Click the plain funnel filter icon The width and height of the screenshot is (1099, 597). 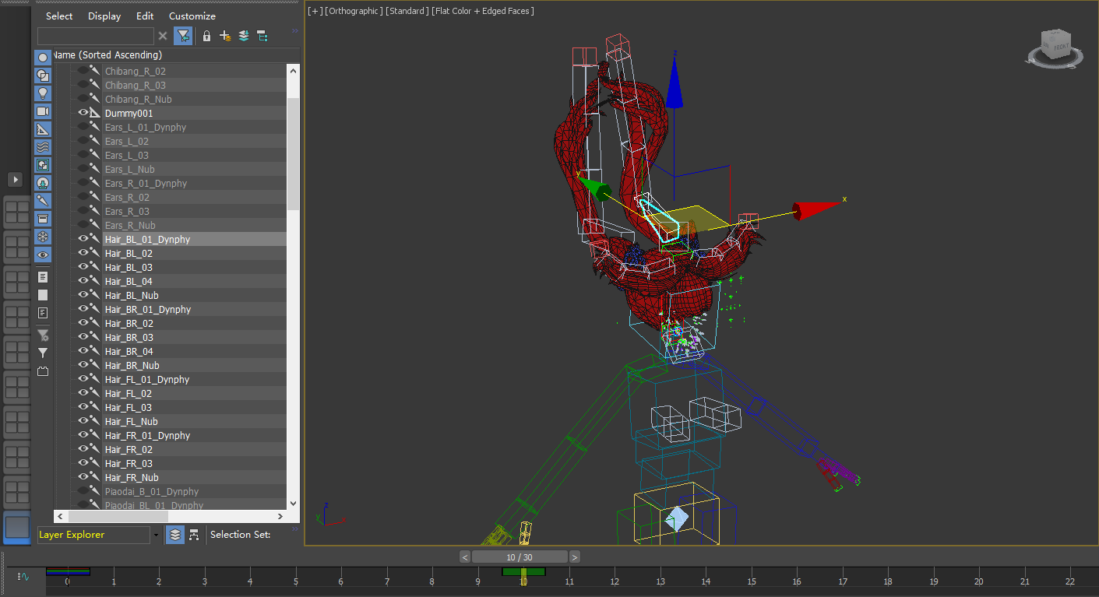coord(43,353)
